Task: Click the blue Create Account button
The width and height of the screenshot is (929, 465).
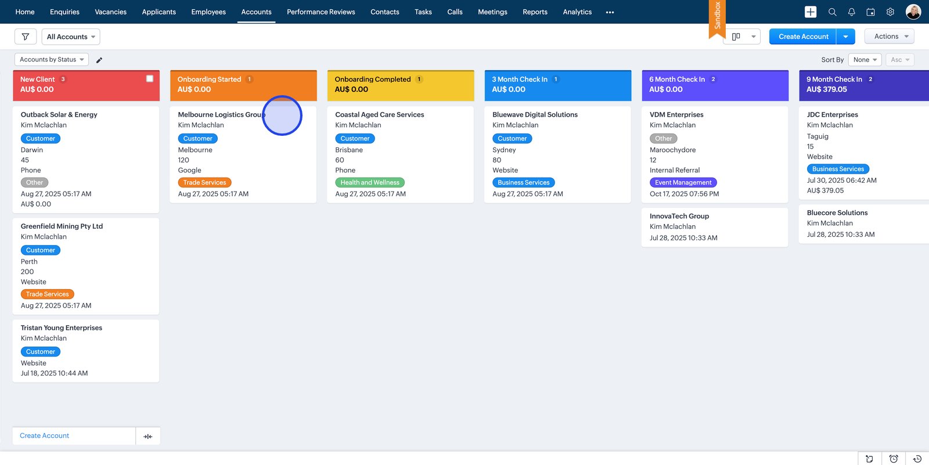Action: [803, 37]
